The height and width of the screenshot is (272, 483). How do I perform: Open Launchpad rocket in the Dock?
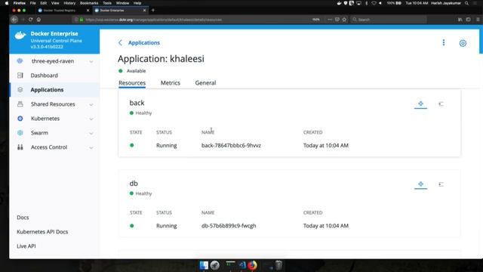(x=215, y=265)
